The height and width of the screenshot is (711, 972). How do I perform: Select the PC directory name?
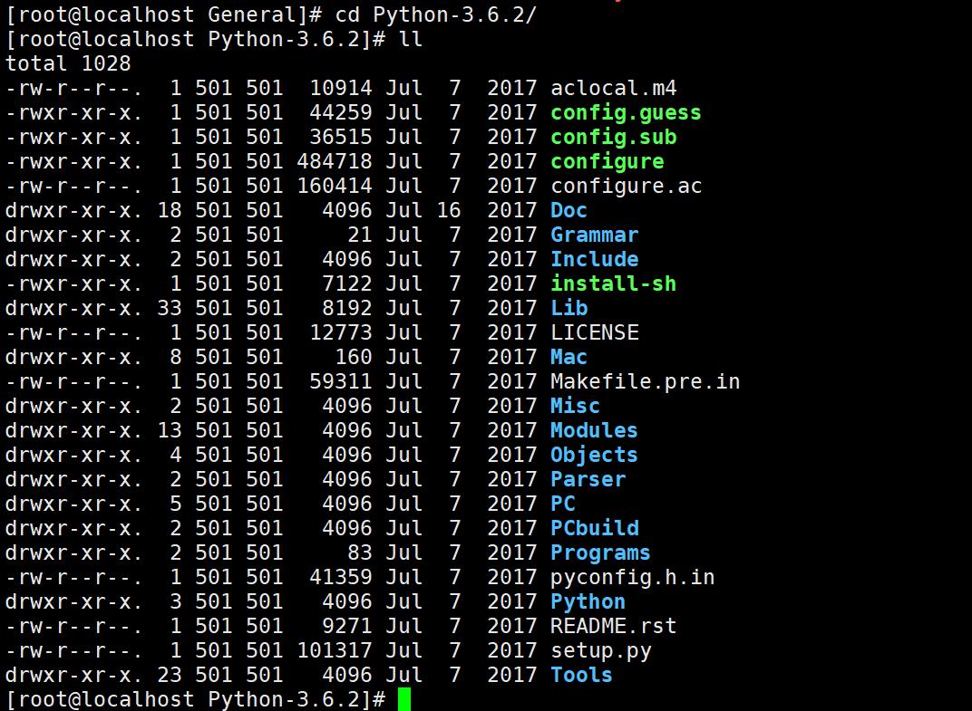click(563, 504)
